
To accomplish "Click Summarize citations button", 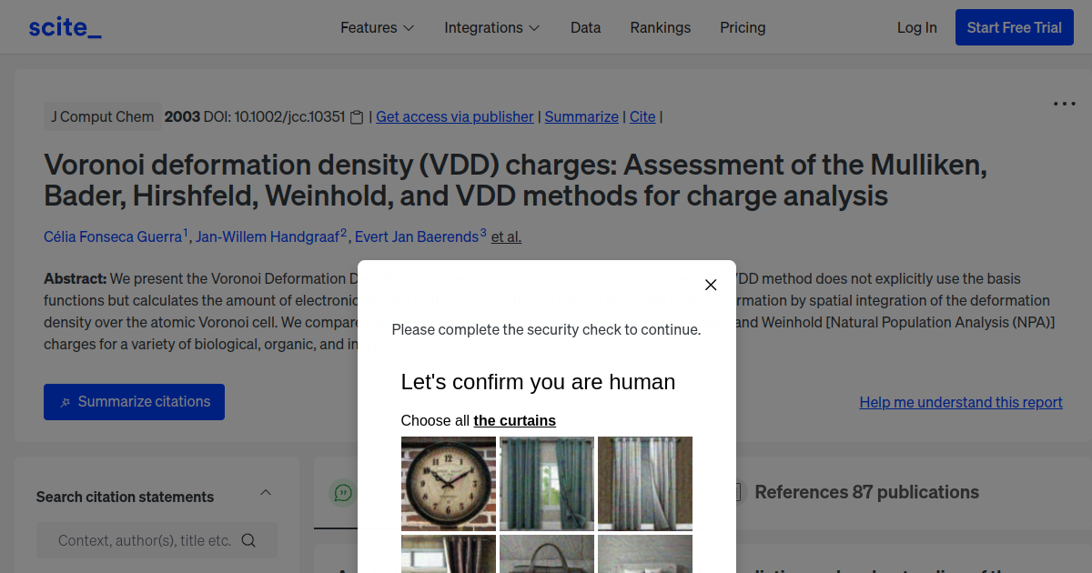I will [134, 402].
